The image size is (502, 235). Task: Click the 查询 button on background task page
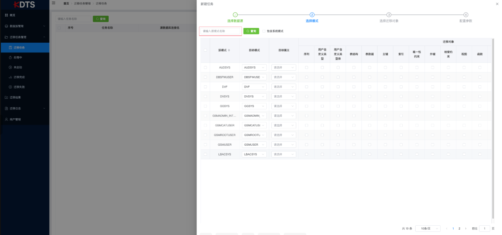(x=101, y=19)
